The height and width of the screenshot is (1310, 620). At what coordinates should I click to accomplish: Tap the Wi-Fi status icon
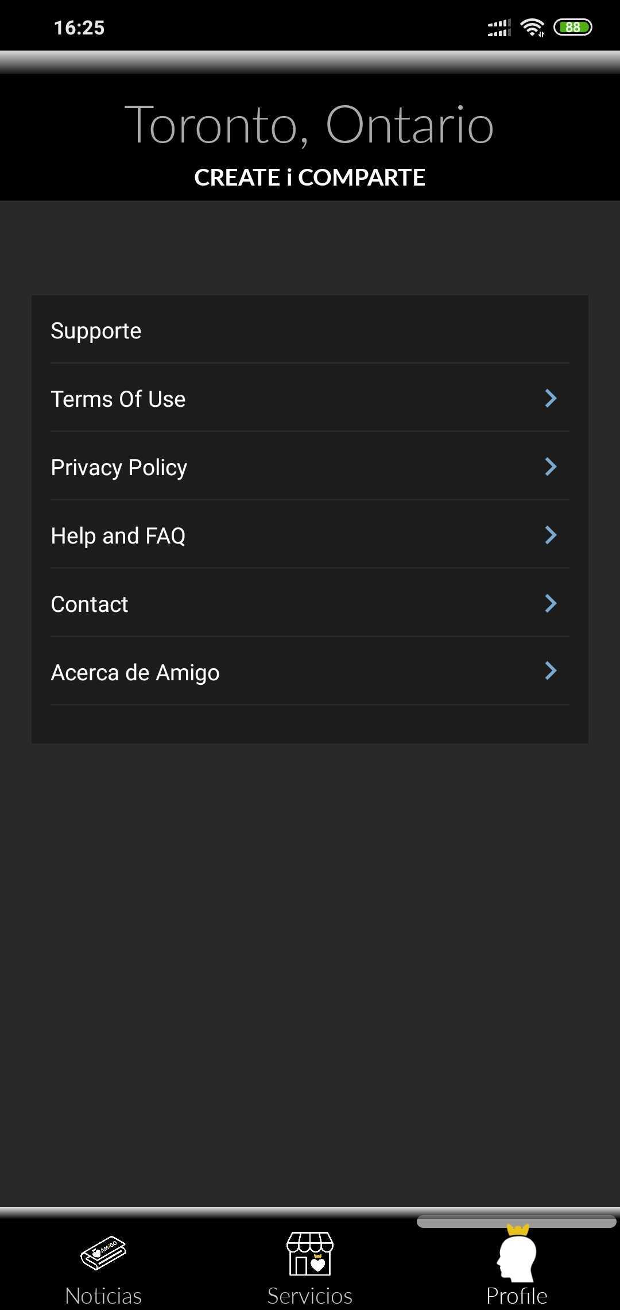click(x=532, y=27)
